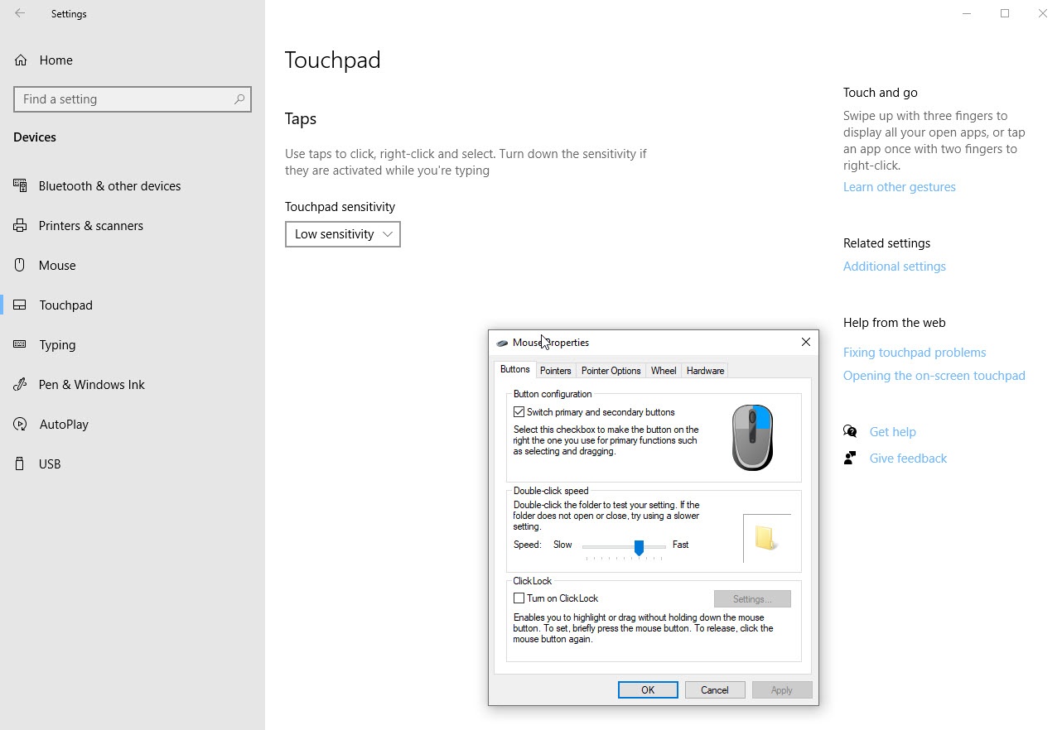
Task: Click the Mouse Properties title bar icon
Action: (x=502, y=343)
